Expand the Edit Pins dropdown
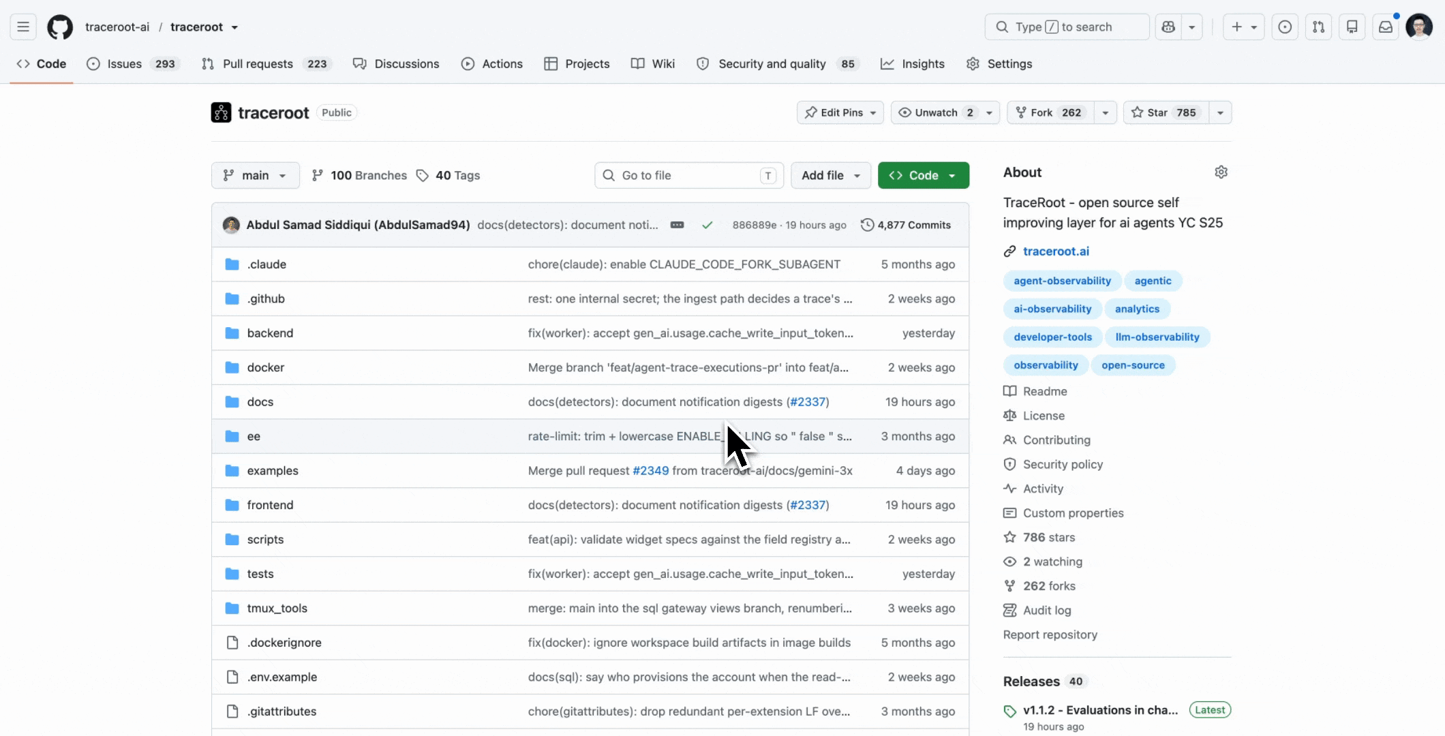The image size is (1445, 736). tap(840, 112)
